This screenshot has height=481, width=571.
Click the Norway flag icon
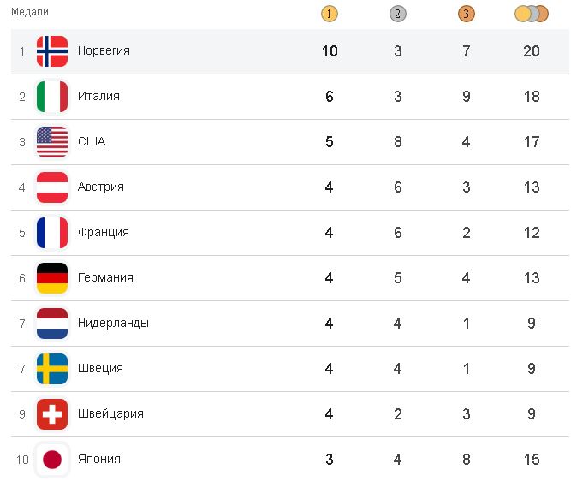click(x=52, y=51)
